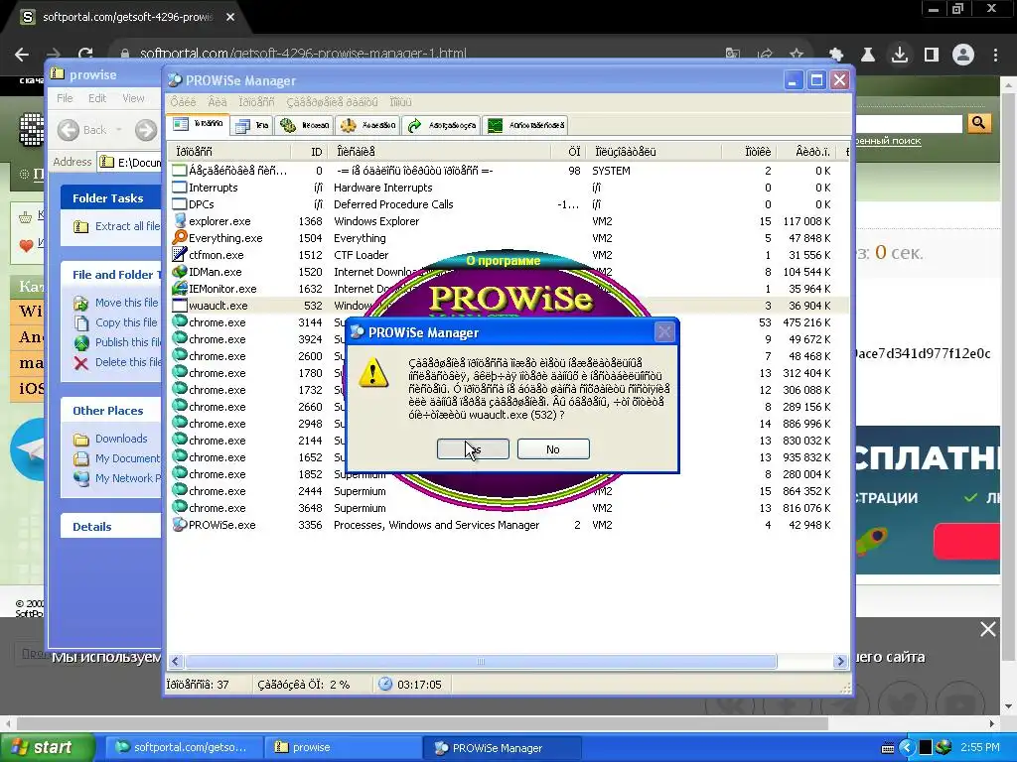Select the PROWiSe.exe process icon
The image size is (1017, 762).
click(x=180, y=525)
